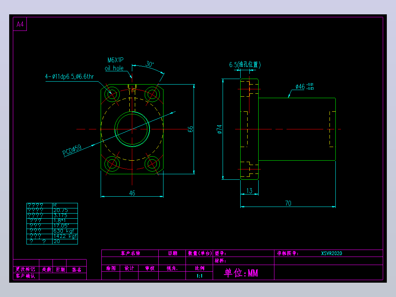Click the 单位:MM unit label
Screen dimensions: 396x297
241,273
